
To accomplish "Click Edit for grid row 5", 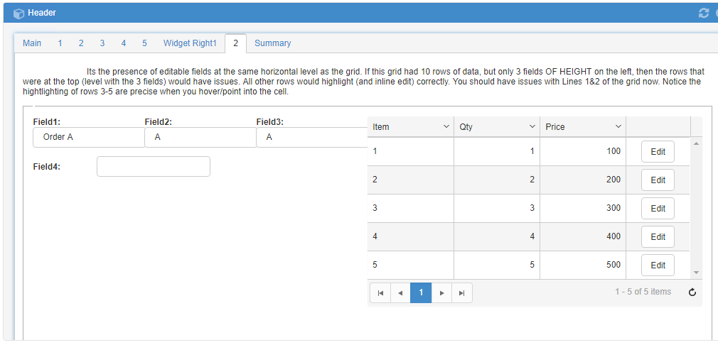I will pyautogui.click(x=658, y=265).
